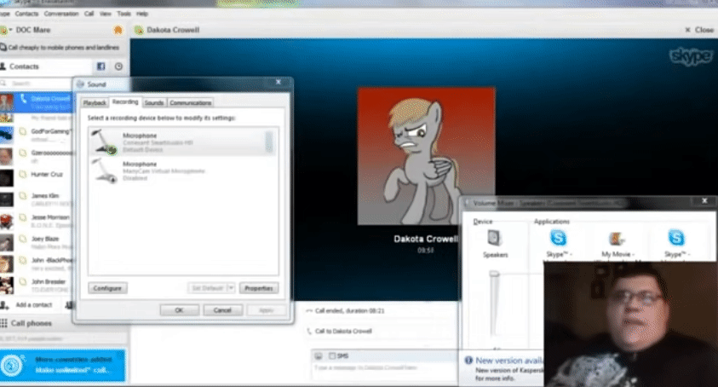
Task: Switch to the Sounds tab
Action: tap(154, 102)
